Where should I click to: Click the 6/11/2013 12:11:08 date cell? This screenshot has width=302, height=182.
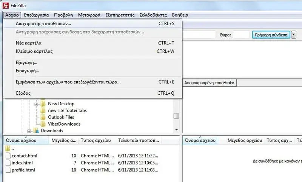(x=138, y=170)
